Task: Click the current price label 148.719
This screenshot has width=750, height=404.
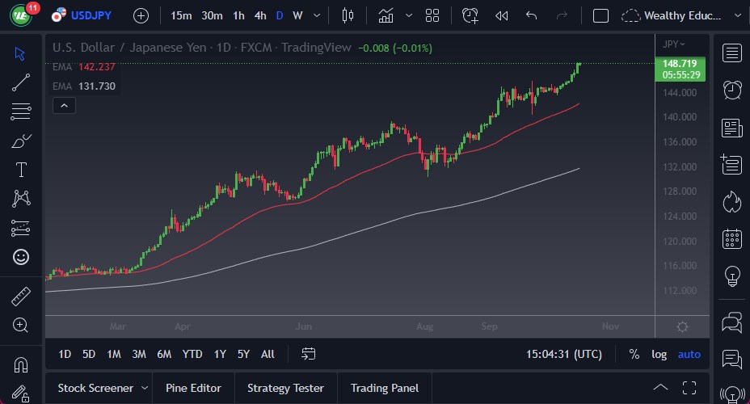Action: click(680, 63)
